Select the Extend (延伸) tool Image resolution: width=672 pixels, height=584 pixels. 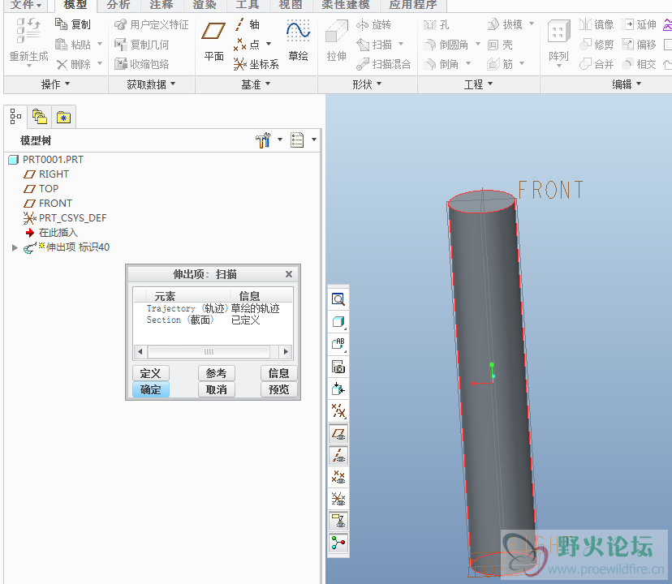pos(640,24)
